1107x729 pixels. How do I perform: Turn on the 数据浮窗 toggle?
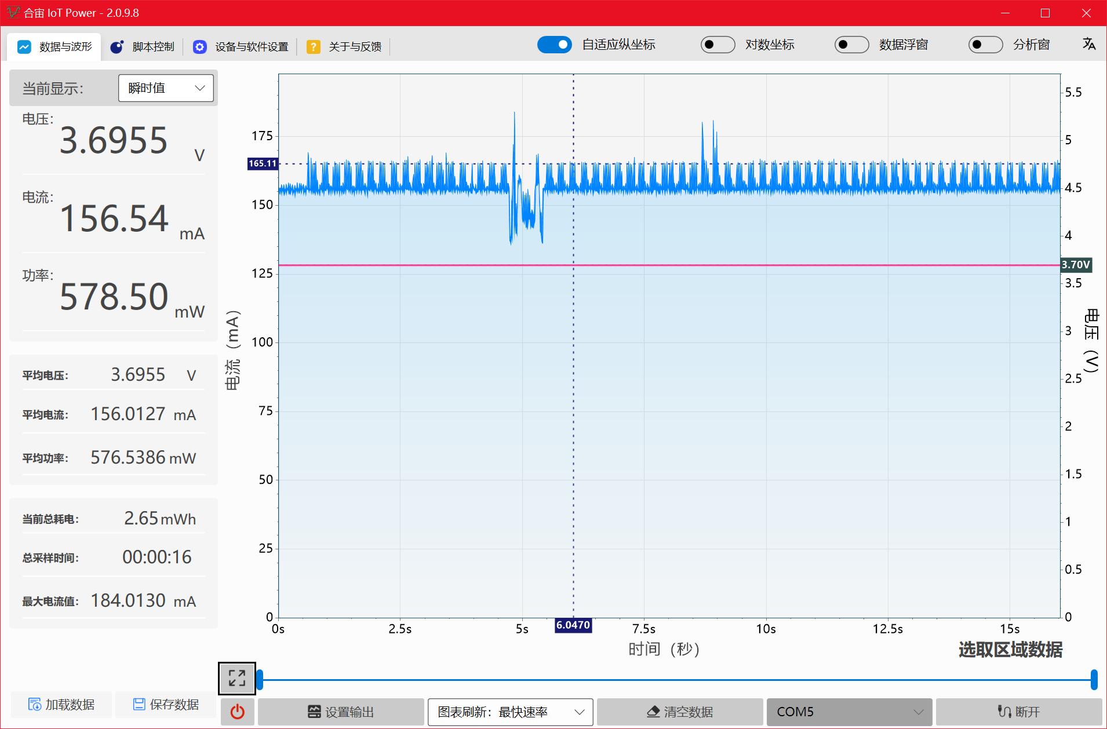coord(851,44)
